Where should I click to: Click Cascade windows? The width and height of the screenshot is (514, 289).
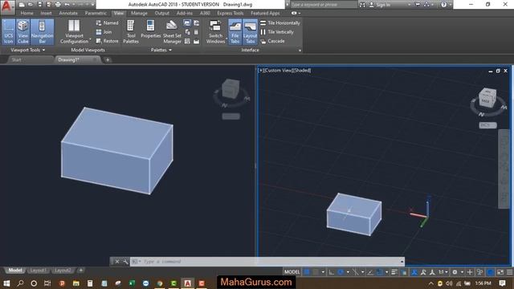pyautogui.click(x=272, y=41)
